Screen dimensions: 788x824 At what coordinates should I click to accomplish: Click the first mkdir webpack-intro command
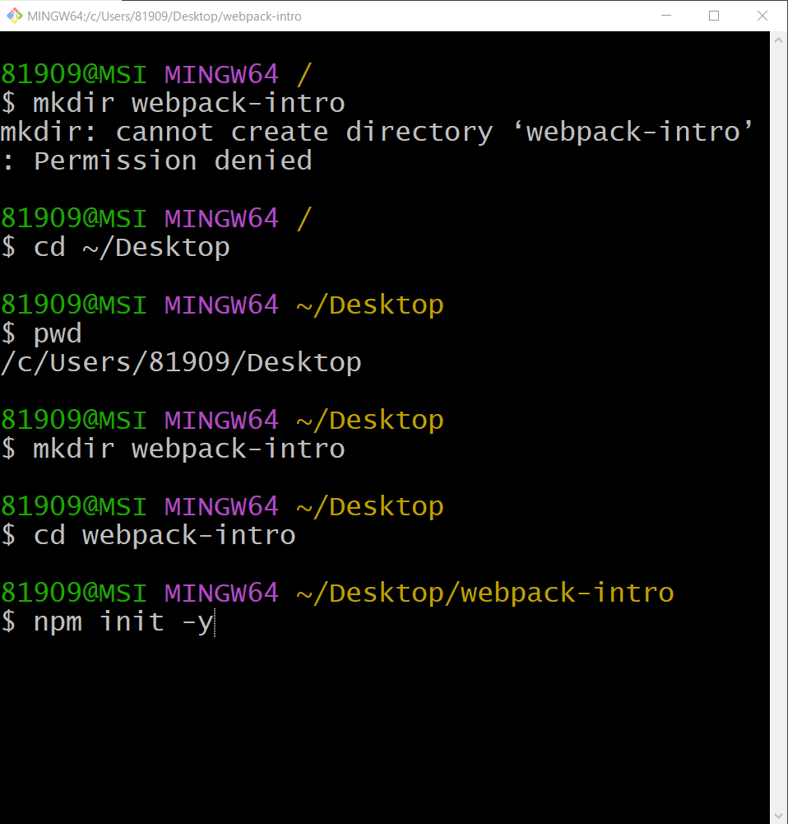(x=188, y=102)
